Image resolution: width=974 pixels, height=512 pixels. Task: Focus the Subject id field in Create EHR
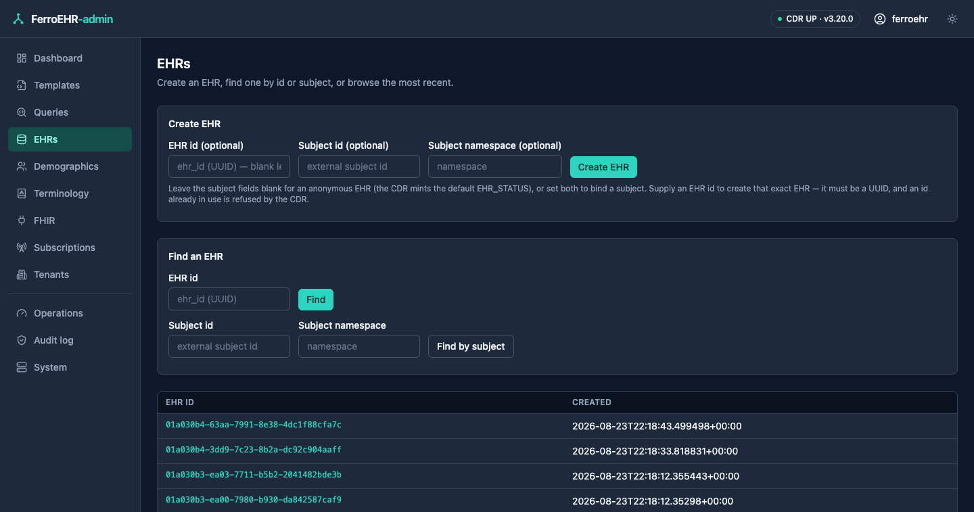tap(359, 166)
